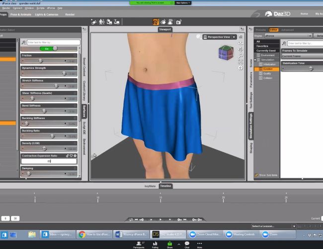Click the Contraction-Expansion Ratio input field
The image size is (323, 249).
tap(50, 161)
